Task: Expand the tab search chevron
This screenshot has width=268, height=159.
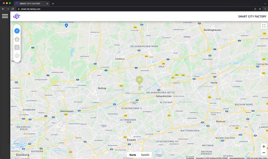Action: click(x=265, y=4)
